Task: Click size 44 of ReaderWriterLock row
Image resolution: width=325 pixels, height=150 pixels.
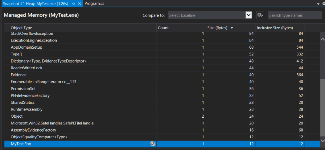Action: pos(251,68)
